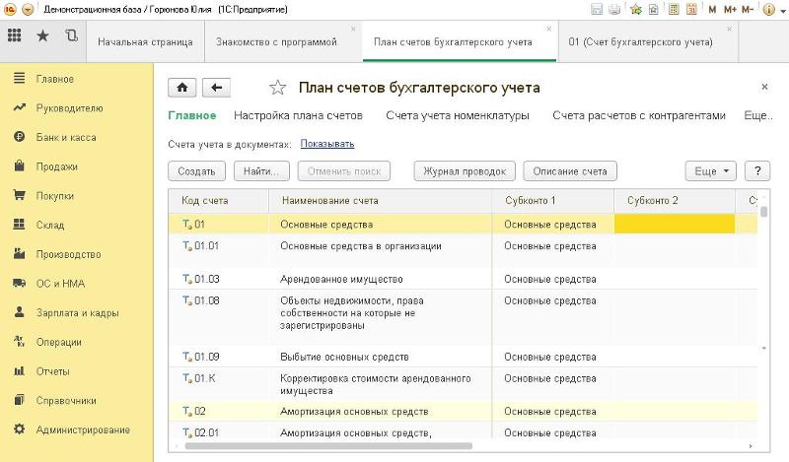Open the Счета расчетов с контрагентами link
Viewport: 789px width, 462px height.
click(x=639, y=115)
